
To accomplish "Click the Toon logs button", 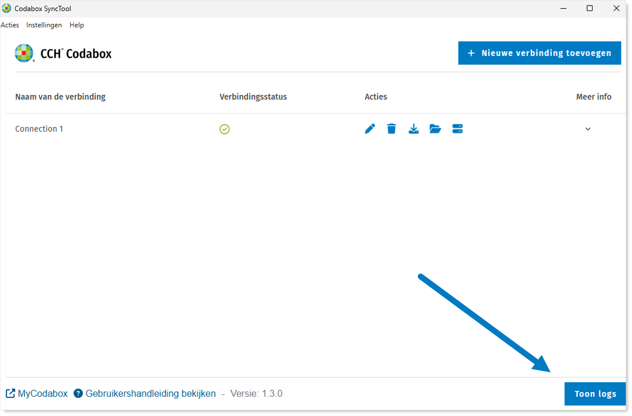I will [x=595, y=394].
